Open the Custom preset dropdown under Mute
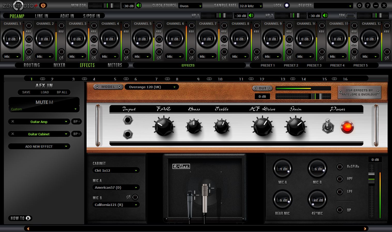 [x=44, y=109]
